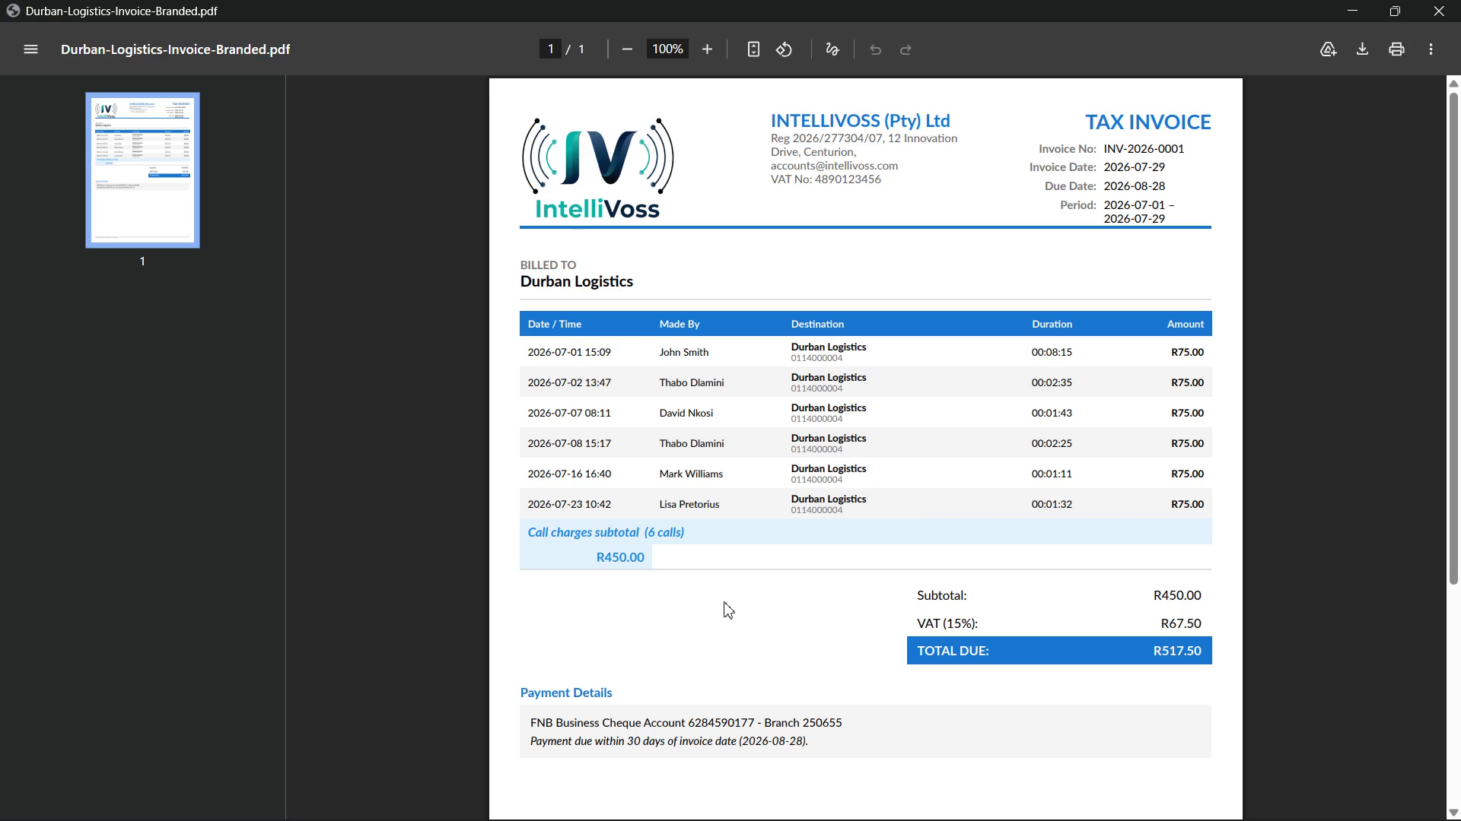
Task: Click 'John Smith' in Made By column
Action: [x=683, y=352]
